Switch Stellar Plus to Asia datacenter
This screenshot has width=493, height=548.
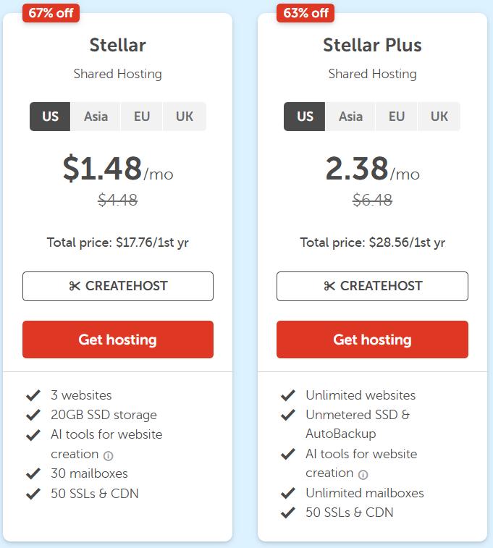pyautogui.click(x=350, y=117)
